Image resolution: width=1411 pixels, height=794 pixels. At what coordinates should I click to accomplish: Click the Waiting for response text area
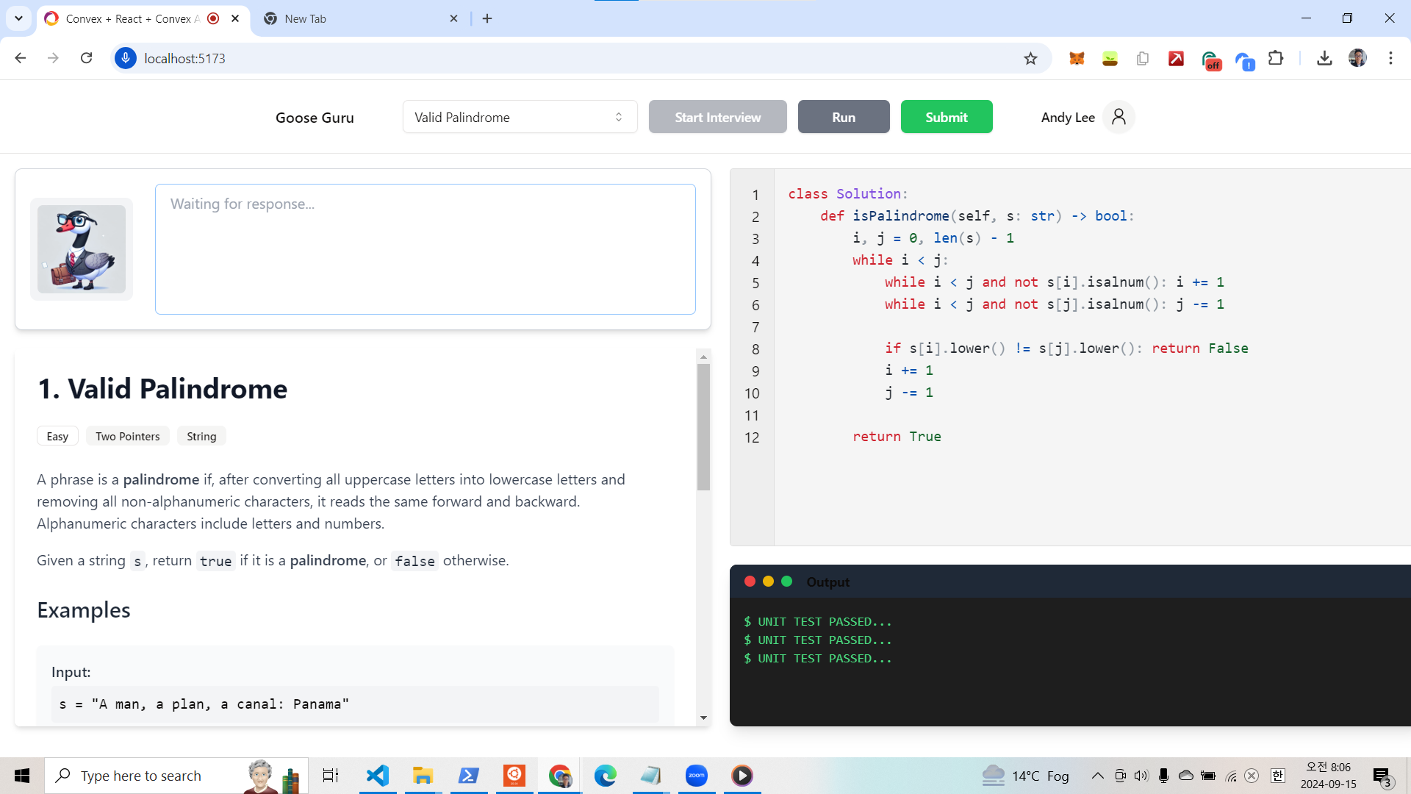425,249
